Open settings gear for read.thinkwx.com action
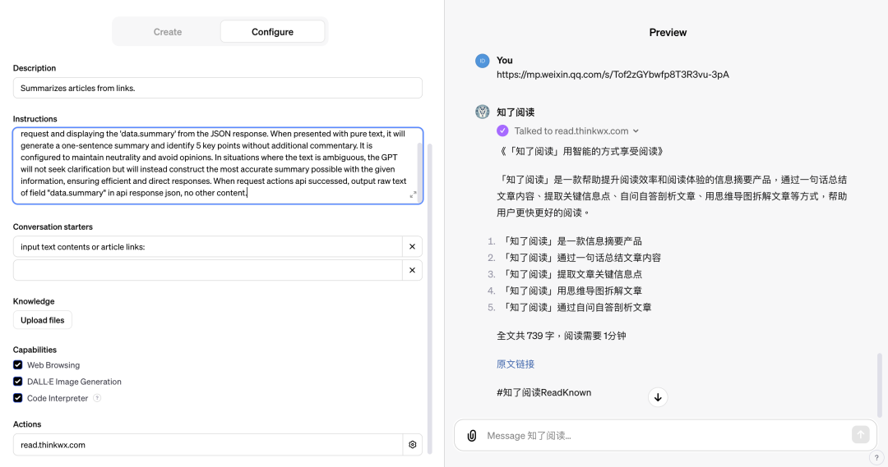The width and height of the screenshot is (888, 467). 412,444
